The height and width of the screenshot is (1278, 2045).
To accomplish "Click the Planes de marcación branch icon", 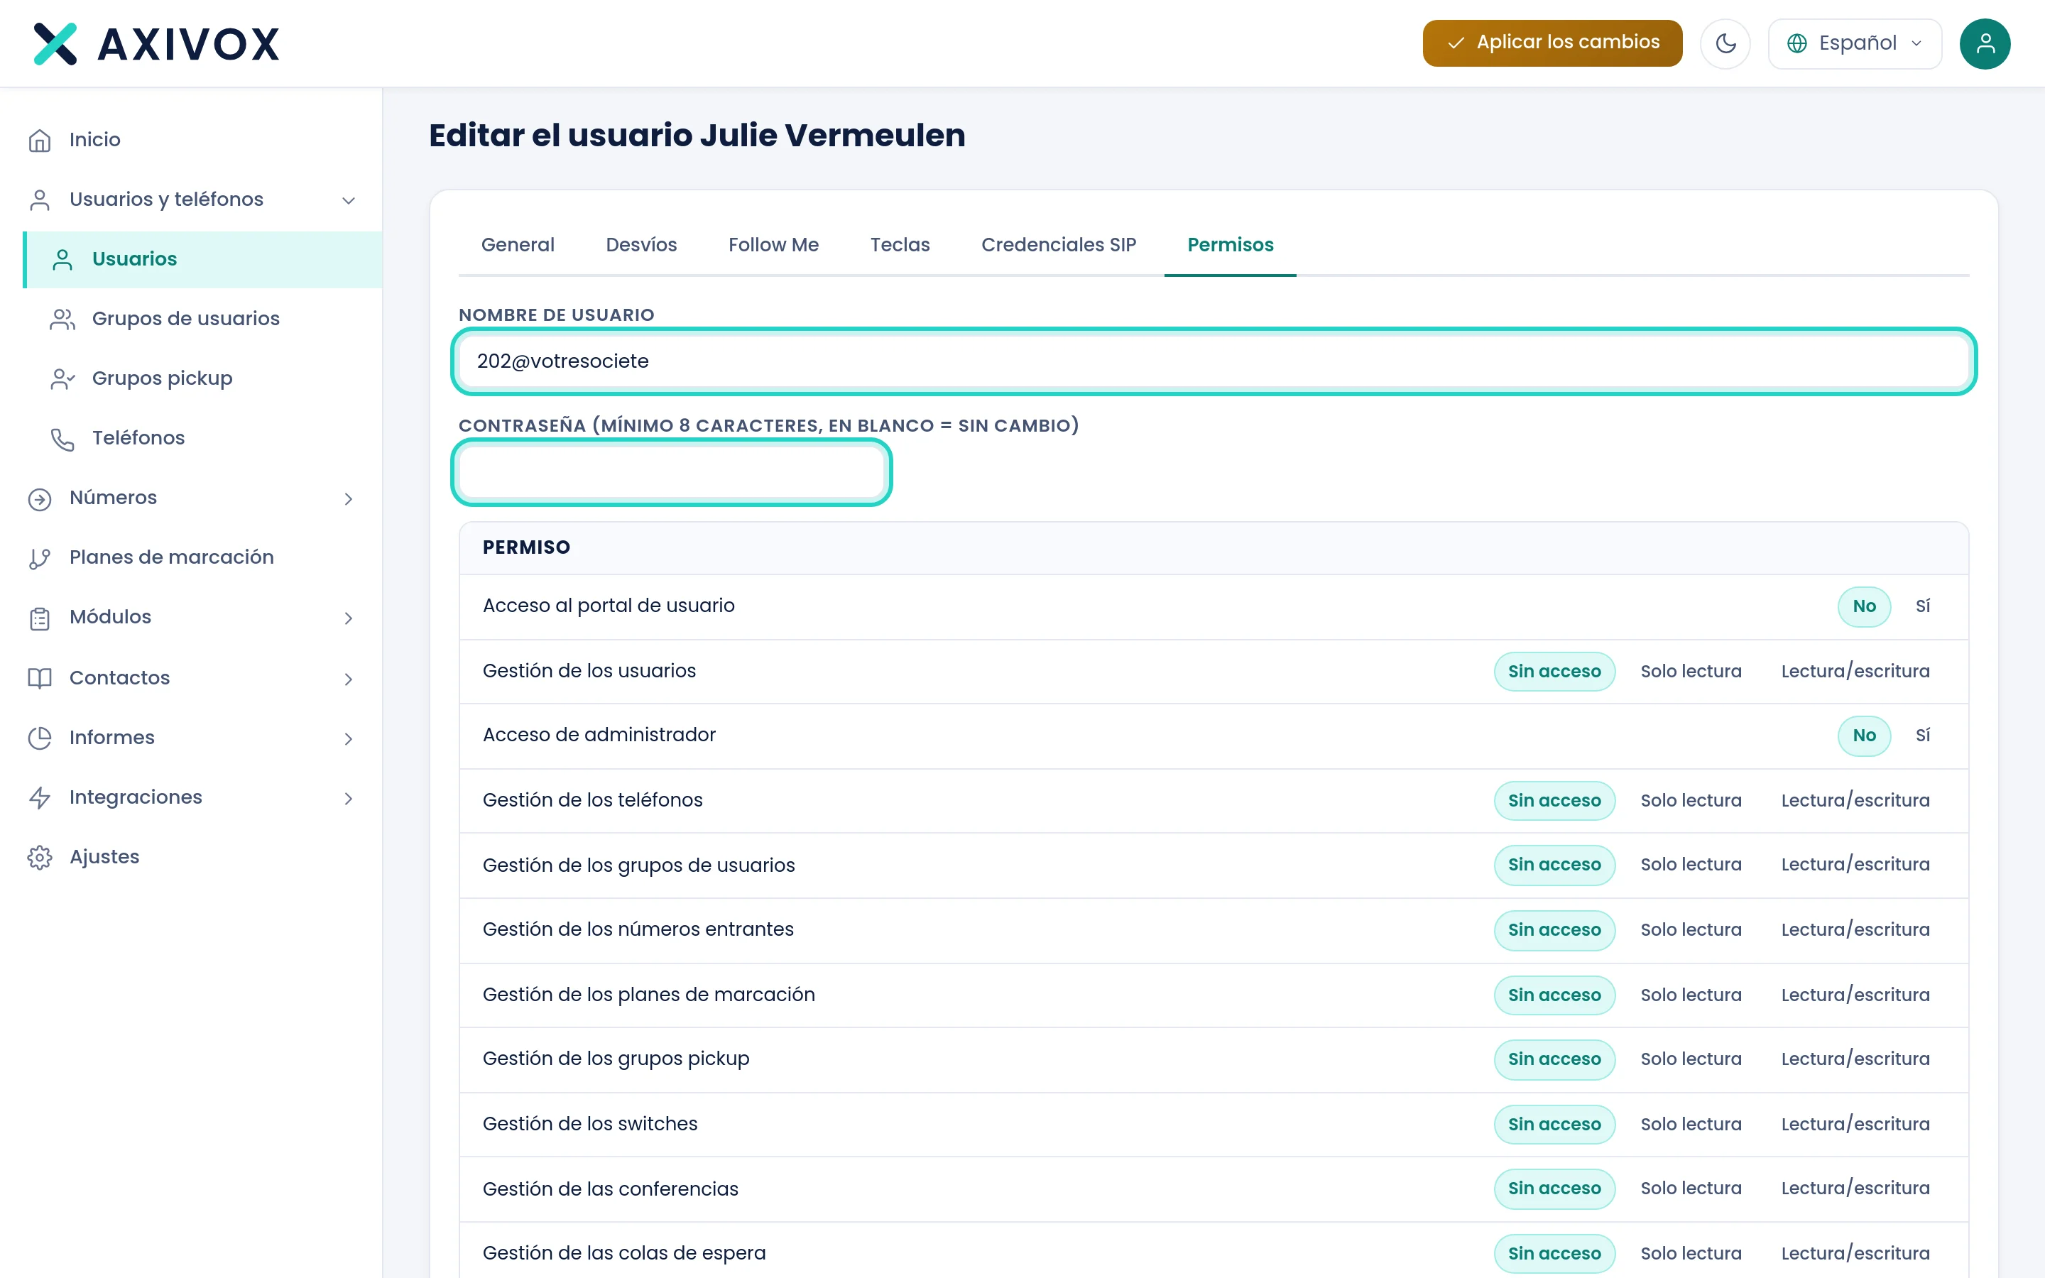I will (40, 558).
